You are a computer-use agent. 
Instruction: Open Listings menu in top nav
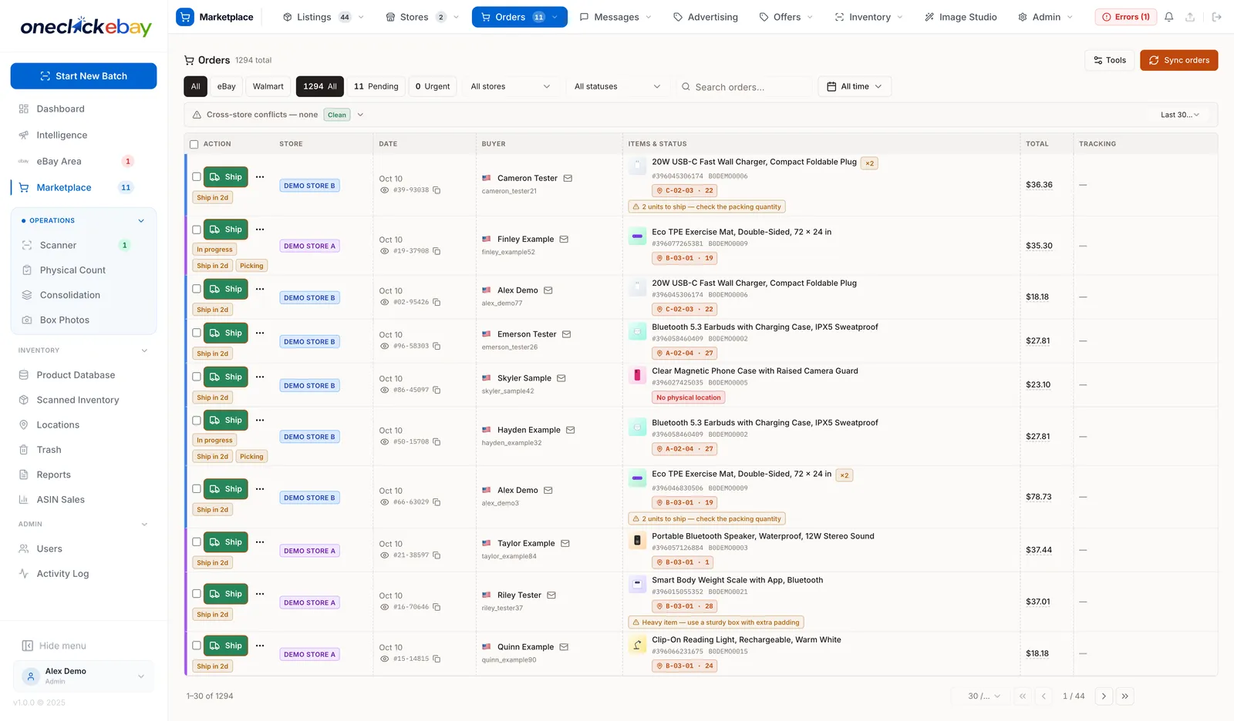pos(323,17)
